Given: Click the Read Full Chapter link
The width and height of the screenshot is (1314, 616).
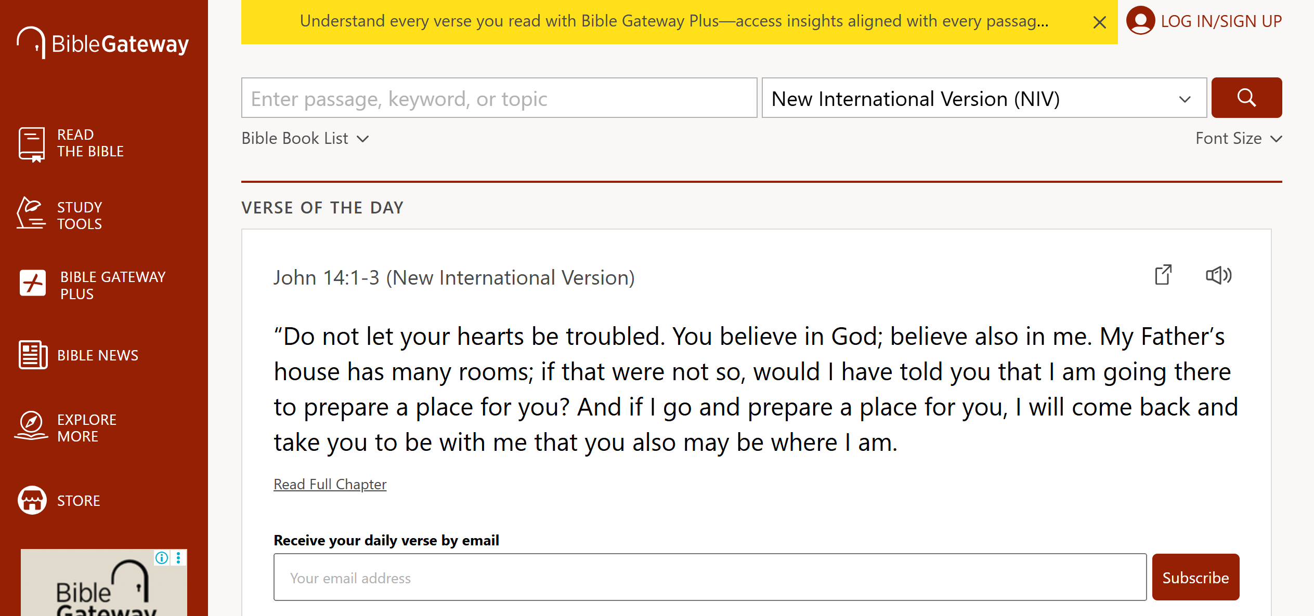Looking at the screenshot, I should coord(330,484).
